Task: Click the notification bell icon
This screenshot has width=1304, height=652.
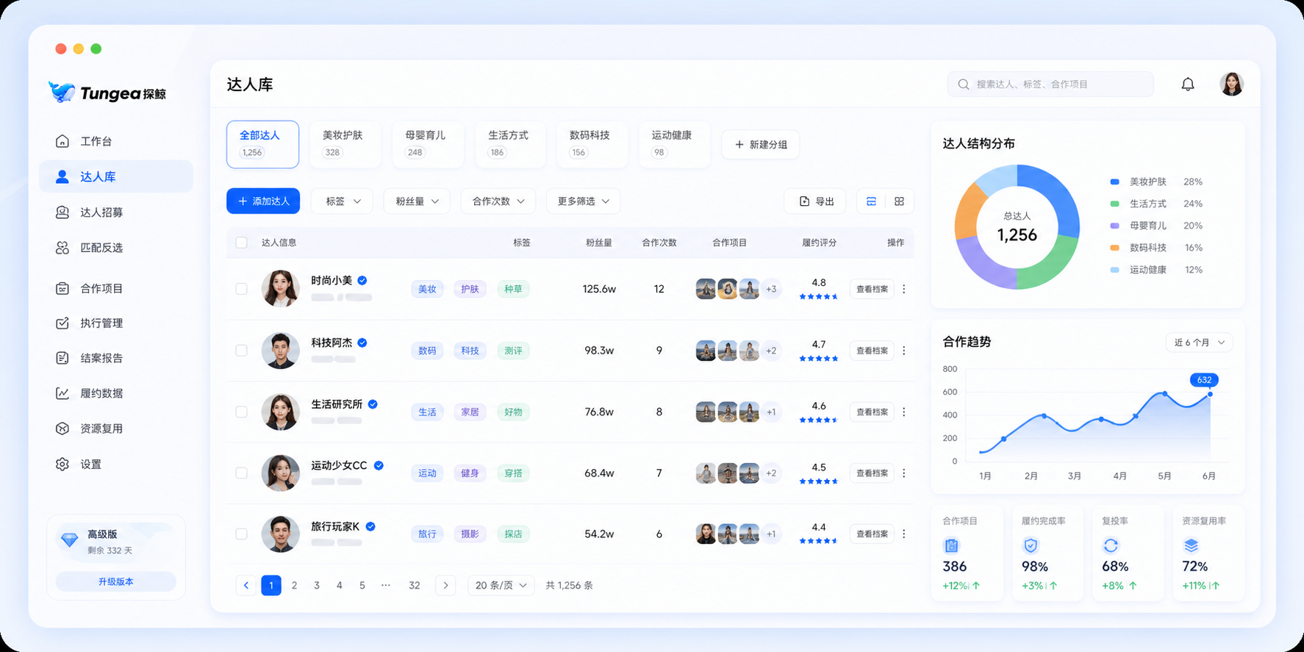Action: point(1188,85)
